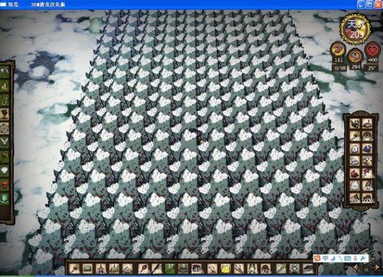Click the Tools crafting tab icon
The width and height of the screenshot is (383, 277).
point(5,72)
